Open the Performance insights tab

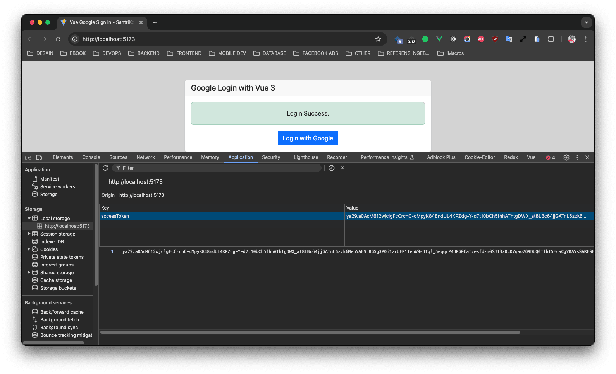(387, 157)
